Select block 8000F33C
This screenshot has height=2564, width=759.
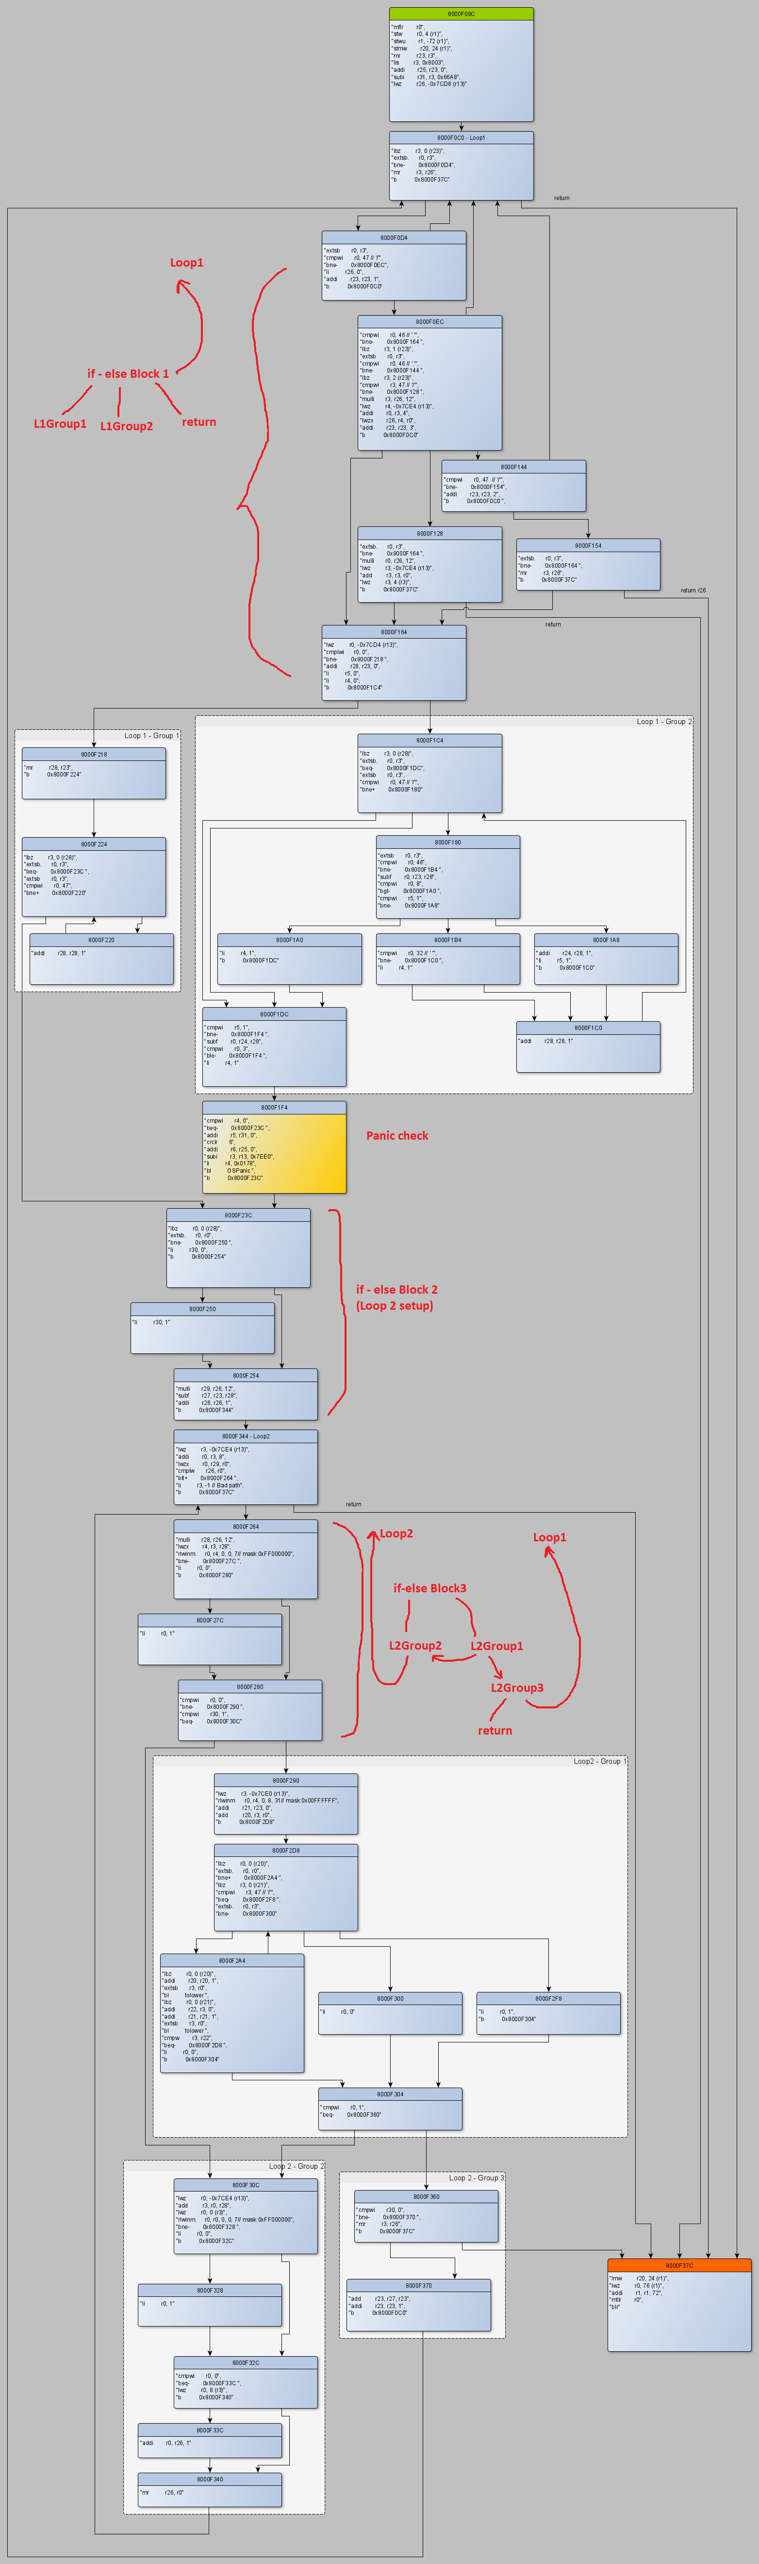(210, 2441)
